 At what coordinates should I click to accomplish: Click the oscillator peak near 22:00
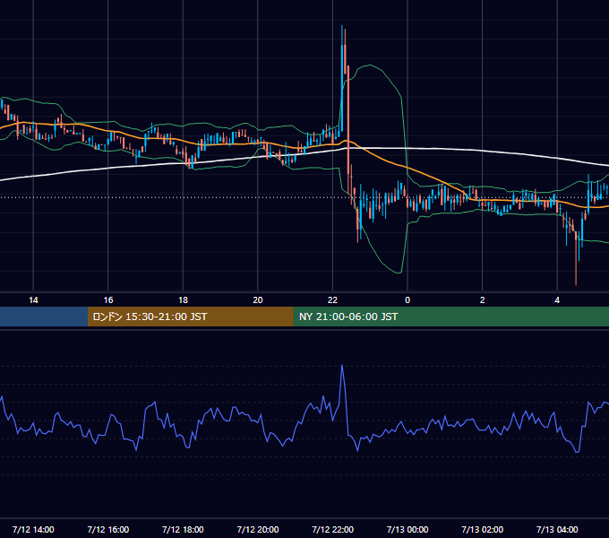342,366
